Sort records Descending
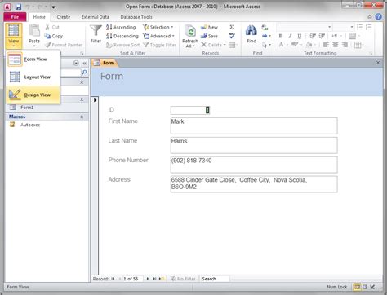This screenshot has width=387, height=295. click(x=122, y=36)
